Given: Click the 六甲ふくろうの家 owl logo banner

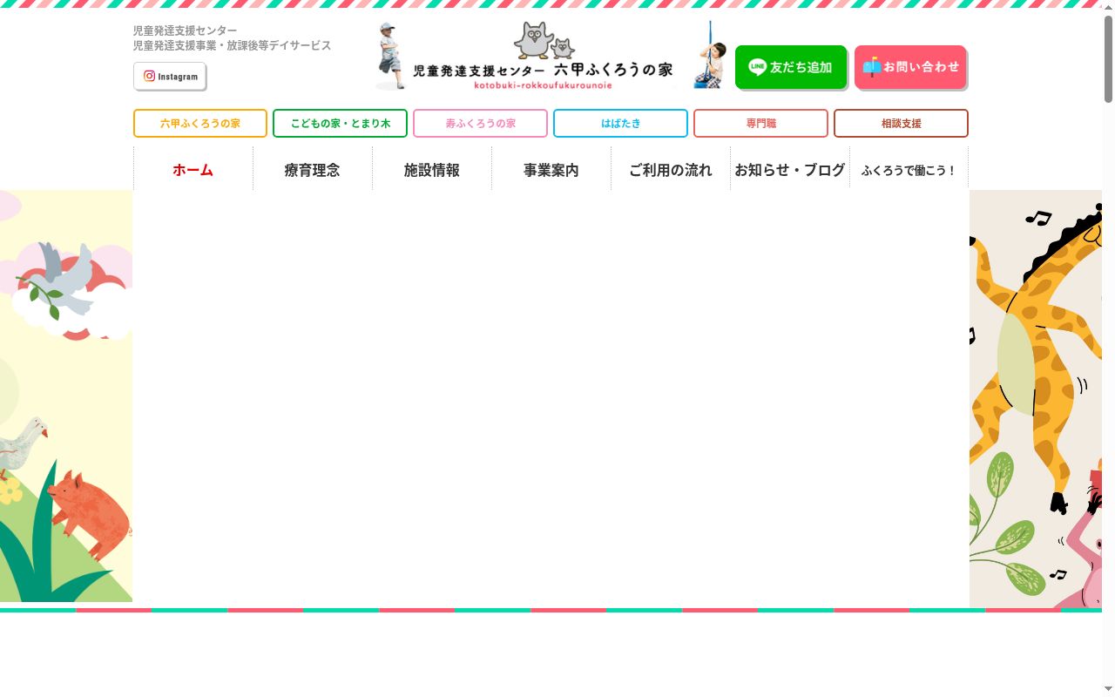Looking at the screenshot, I should click(x=551, y=56).
